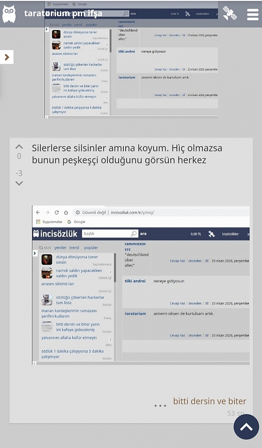Expand the left side panel arrow
The width and height of the screenshot is (262, 448).
pos(7,57)
